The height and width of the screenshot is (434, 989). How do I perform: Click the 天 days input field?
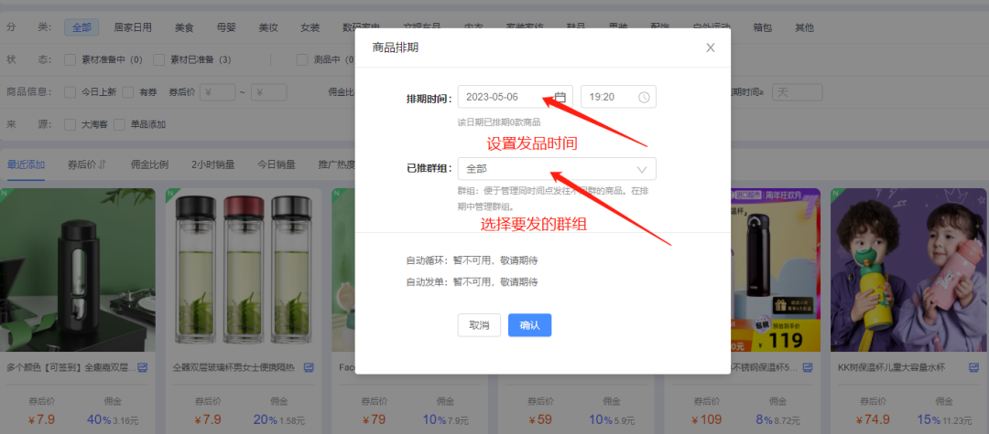(x=798, y=92)
